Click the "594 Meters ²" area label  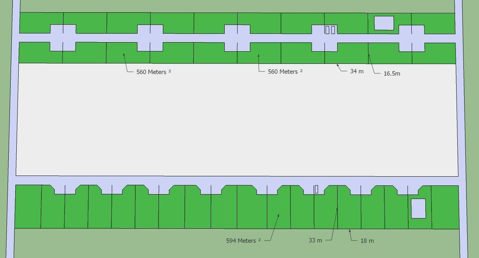(x=243, y=241)
